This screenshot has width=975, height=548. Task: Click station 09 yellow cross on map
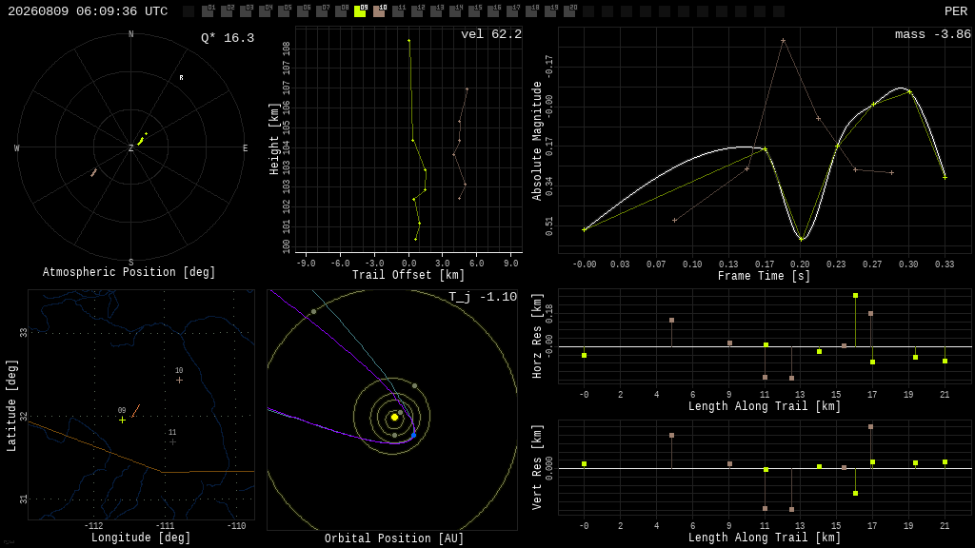(123, 420)
